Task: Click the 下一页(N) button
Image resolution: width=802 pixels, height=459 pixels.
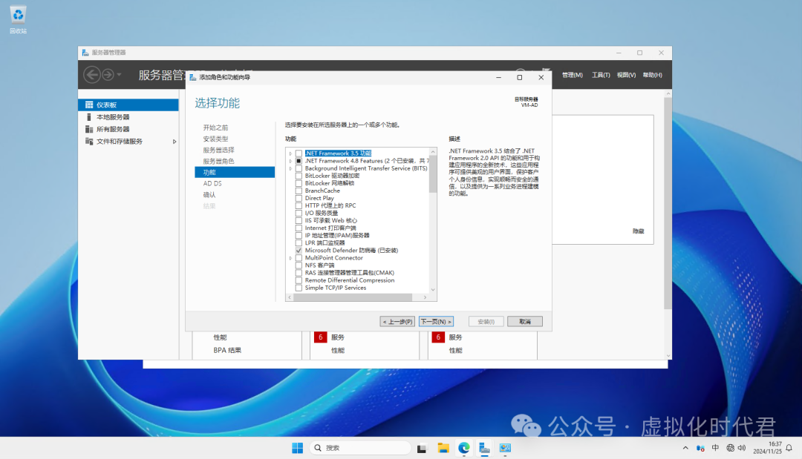Action: click(x=436, y=321)
